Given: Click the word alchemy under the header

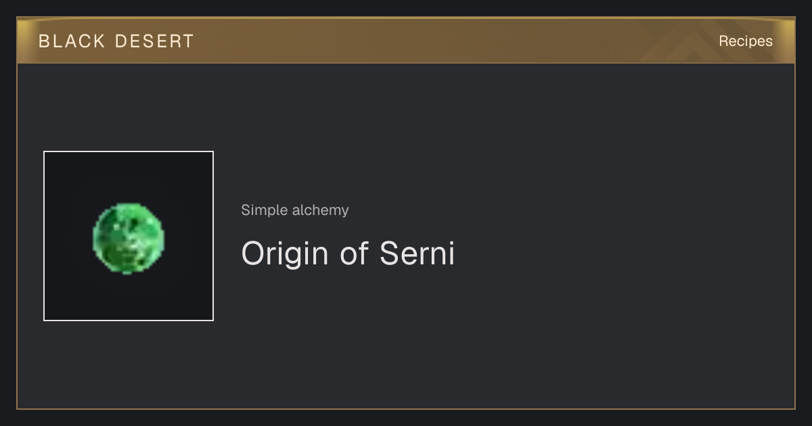Looking at the screenshot, I should click(x=321, y=211).
